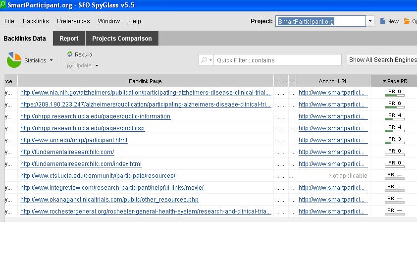Open the Help menu
This screenshot has height=266, width=417.
(x=135, y=21)
